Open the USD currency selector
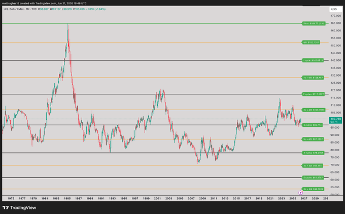 coord(335,9)
